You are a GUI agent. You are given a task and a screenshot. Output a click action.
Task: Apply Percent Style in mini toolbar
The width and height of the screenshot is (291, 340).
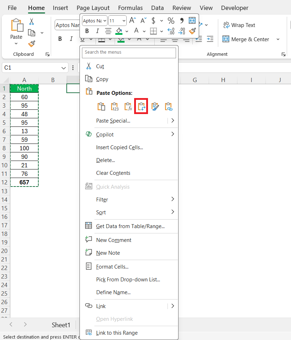(x=171, y=21)
